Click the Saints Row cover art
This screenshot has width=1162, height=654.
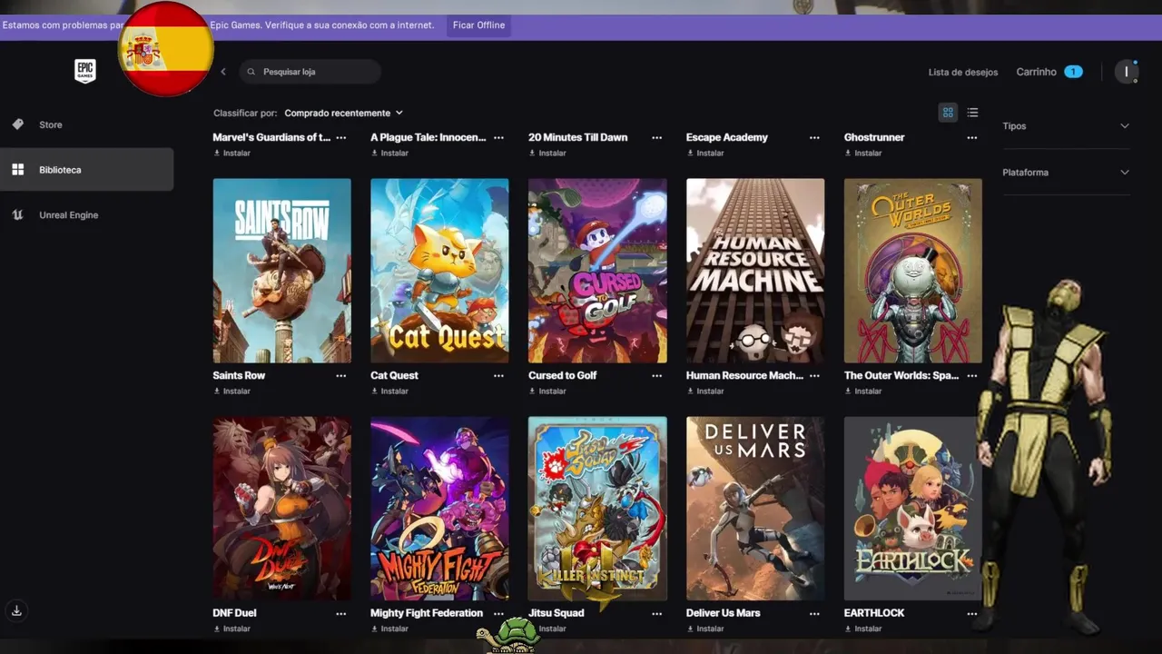(282, 271)
